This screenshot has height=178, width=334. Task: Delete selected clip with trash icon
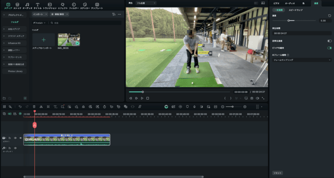coord(34,107)
